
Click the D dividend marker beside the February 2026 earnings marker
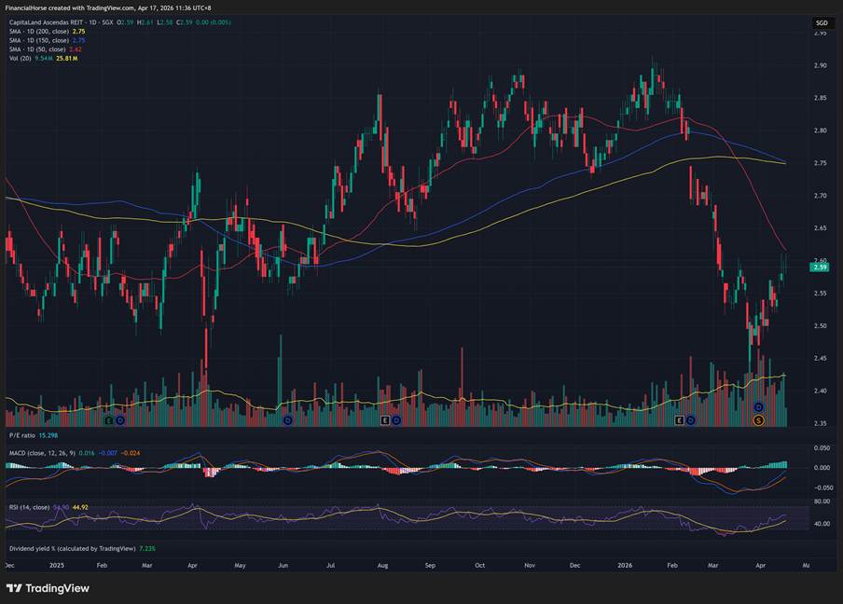click(691, 421)
